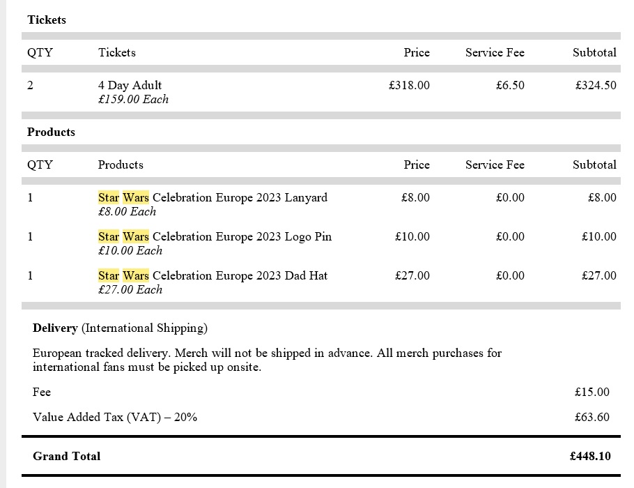This screenshot has width=634, height=488.
Task: Click highlighted 'Wars' in the Logo Pin row
Action: 136,236
